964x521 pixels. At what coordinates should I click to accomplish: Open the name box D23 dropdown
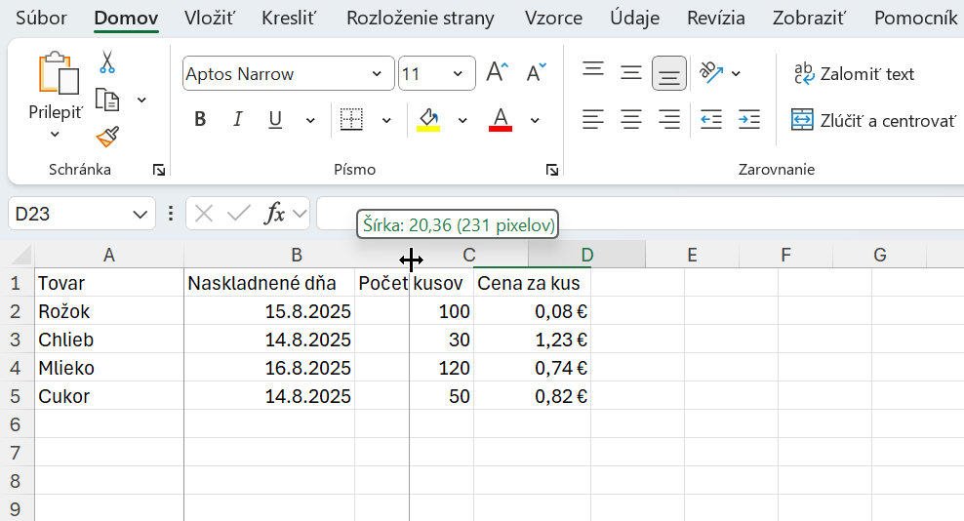pyautogui.click(x=141, y=214)
